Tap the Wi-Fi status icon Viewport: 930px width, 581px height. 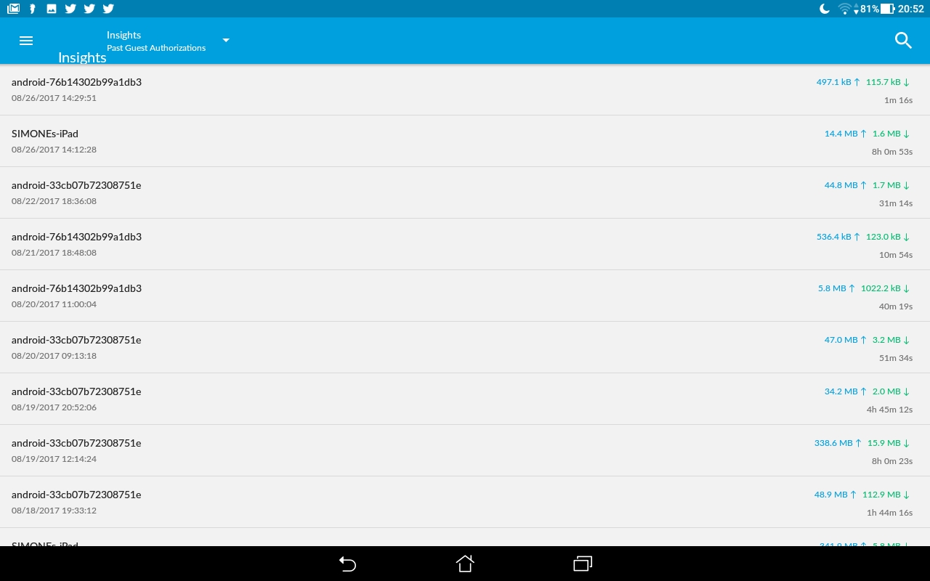[844, 9]
